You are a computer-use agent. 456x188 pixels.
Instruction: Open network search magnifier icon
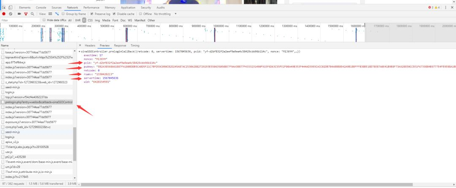[32, 14]
